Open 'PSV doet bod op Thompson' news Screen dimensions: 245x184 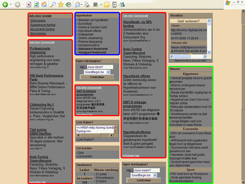point(189,174)
